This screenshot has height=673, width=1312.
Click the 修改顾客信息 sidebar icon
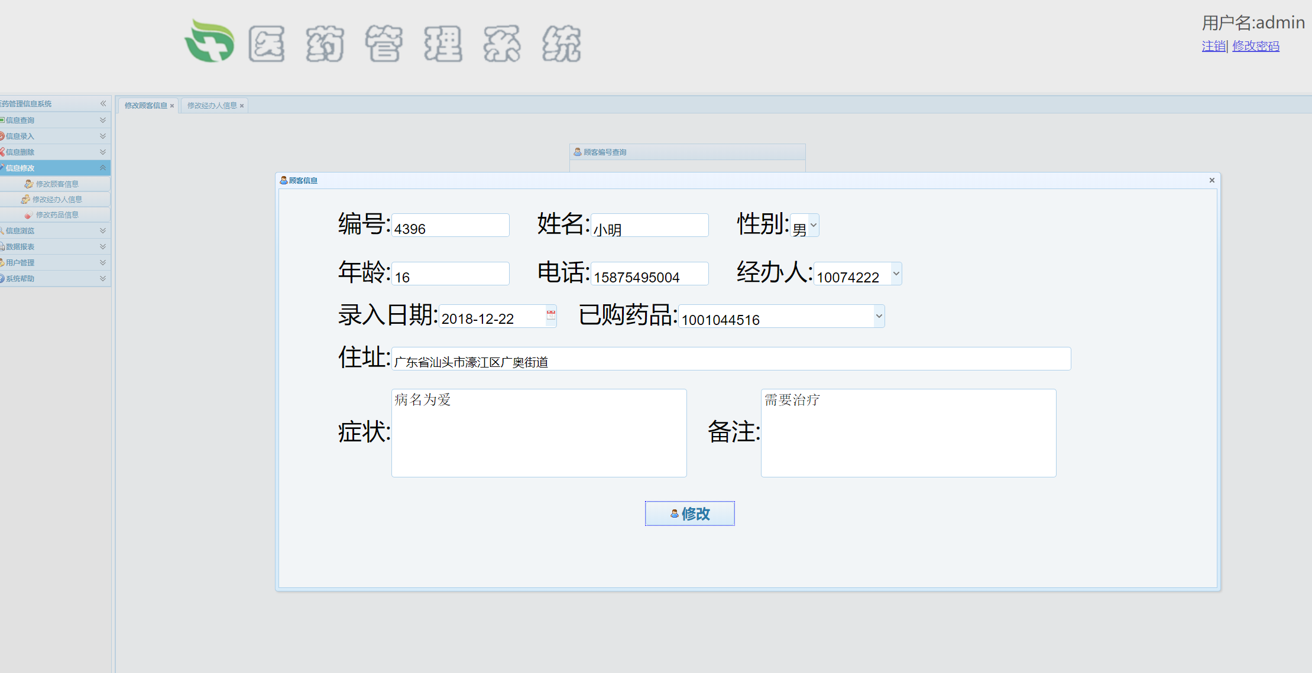point(28,183)
